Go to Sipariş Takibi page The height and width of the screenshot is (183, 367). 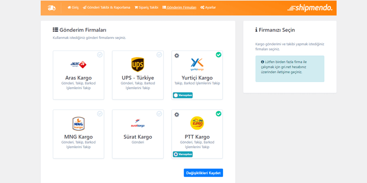146,7
